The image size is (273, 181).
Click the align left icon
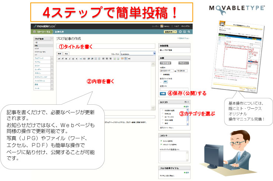103,59
